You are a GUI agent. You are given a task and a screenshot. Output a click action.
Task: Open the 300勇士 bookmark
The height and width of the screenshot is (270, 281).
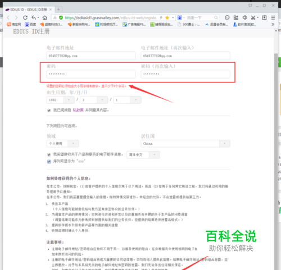[x=189, y=24]
